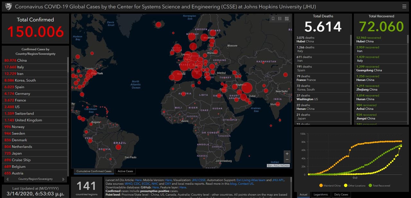Select Italy row with 17.660 cases
The height and width of the screenshot is (198, 411).
point(35,67)
